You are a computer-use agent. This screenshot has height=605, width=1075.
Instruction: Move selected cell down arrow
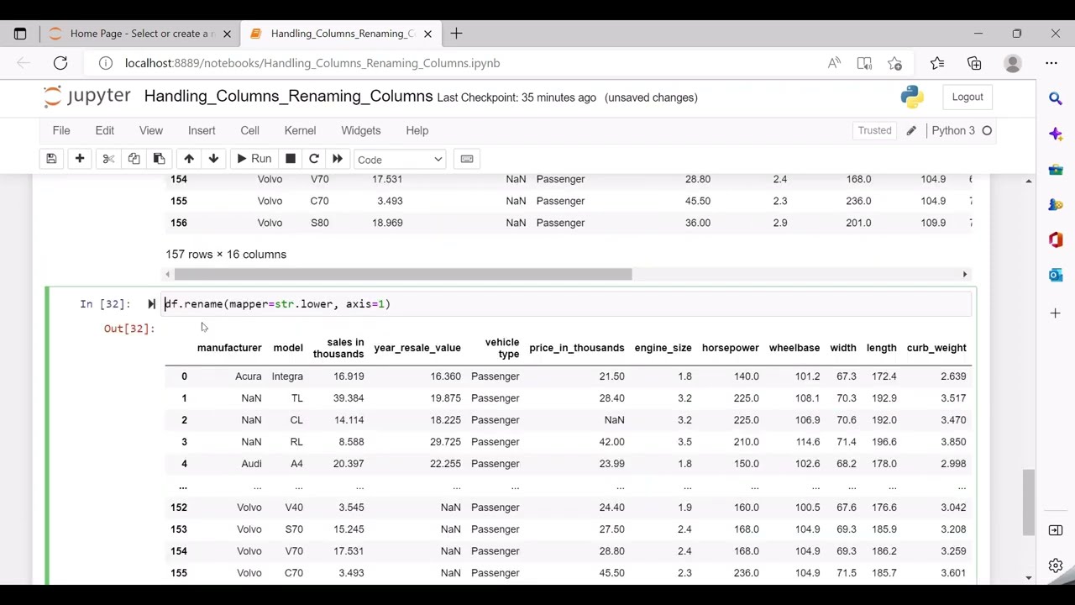click(213, 159)
